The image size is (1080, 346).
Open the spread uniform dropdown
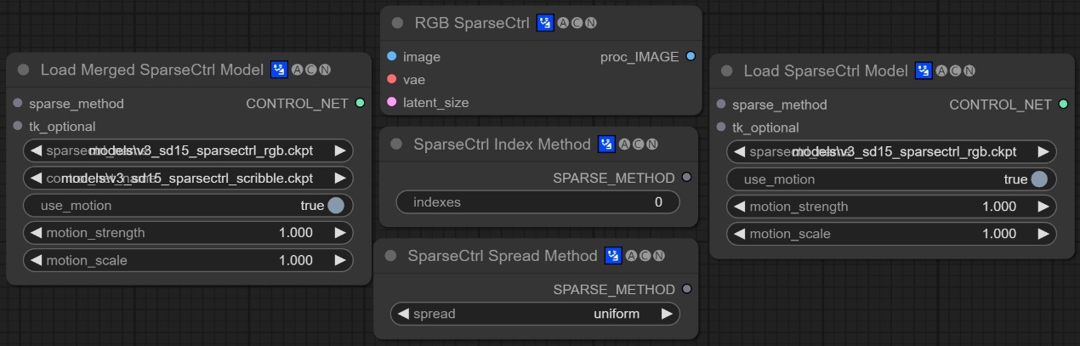535,314
